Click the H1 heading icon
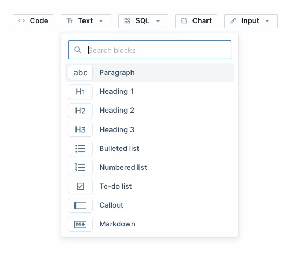This screenshot has height=254, width=290. point(80,92)
